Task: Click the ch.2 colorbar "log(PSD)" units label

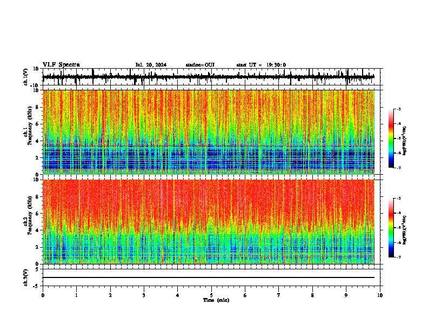Action: pyautogui.click(x=405, y=230)
